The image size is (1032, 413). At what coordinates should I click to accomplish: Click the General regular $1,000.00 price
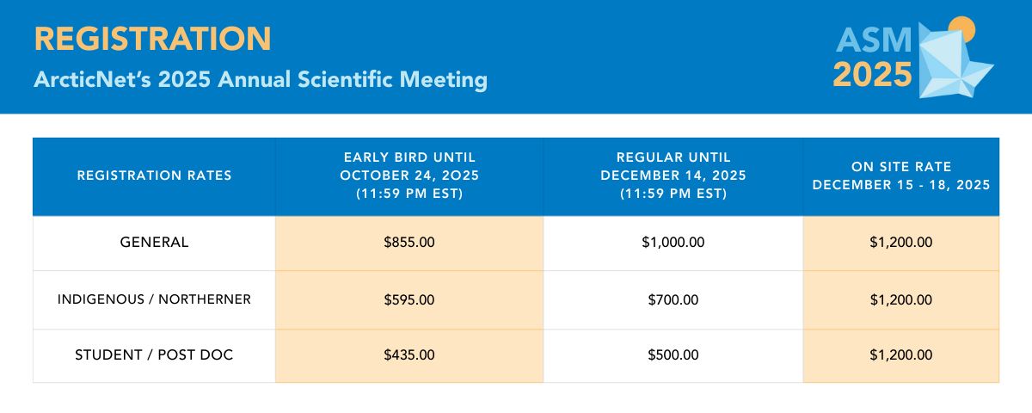(673, 243)
